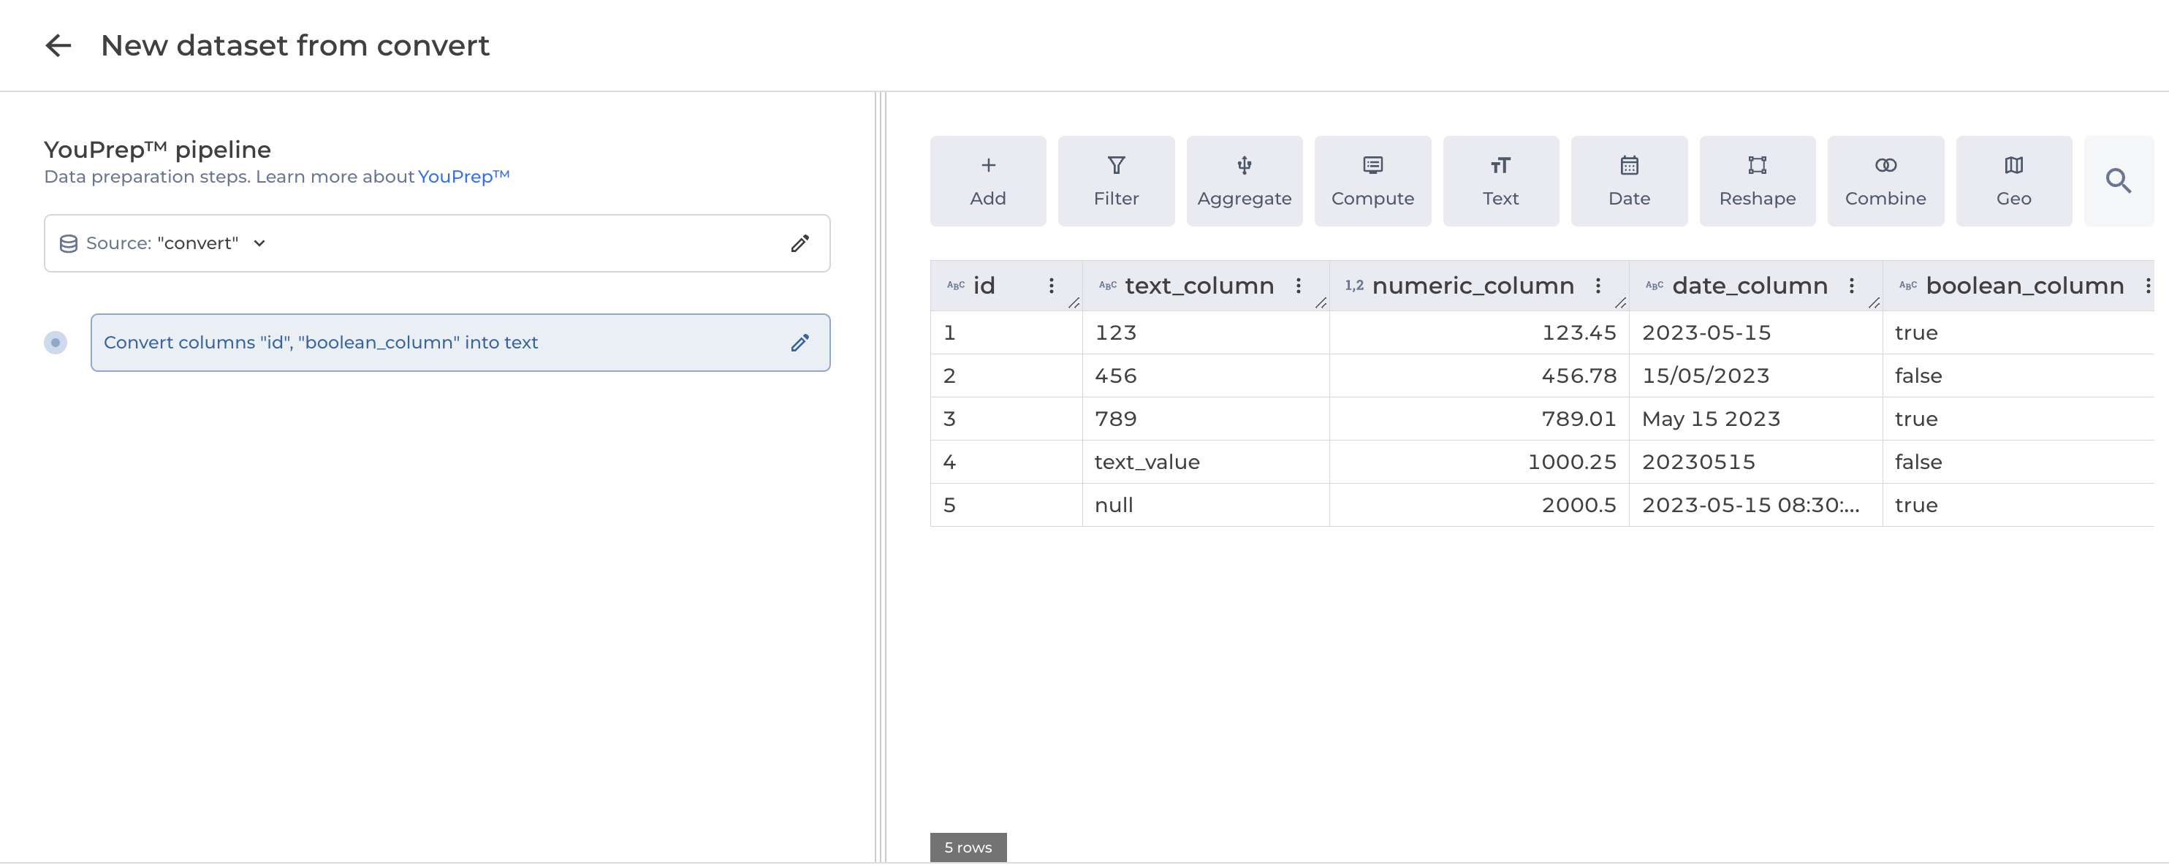Click the vertical panel divider
Image resolution: width=2169 pixels, height=865 pixels.
(880, 476)
